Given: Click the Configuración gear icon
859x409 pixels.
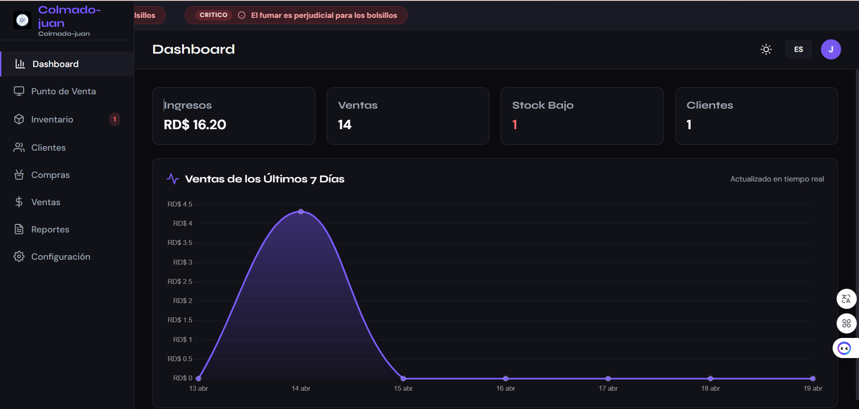Looking at the screenshot, I should click(x=19, y=256).
